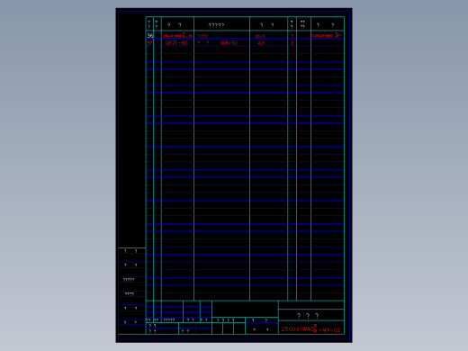The image size is (468, 351).
Task: Click the row number 37 cell
Action: (149, 43)
